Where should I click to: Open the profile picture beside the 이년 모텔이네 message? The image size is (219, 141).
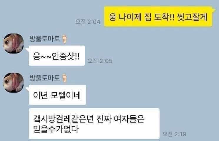pyautogui.click(x=14, y=82)
